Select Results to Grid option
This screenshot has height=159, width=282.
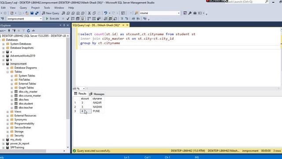click(110, 19)
